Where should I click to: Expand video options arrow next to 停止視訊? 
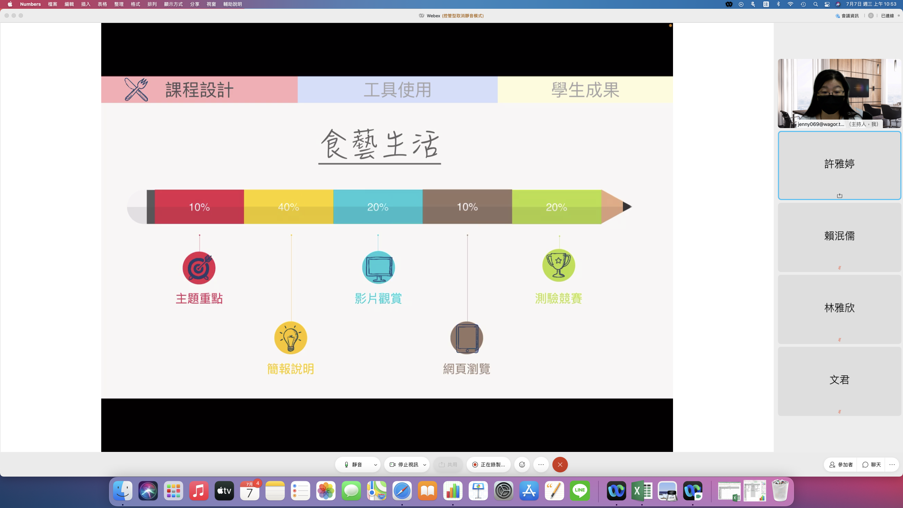[x=425, y=465]
